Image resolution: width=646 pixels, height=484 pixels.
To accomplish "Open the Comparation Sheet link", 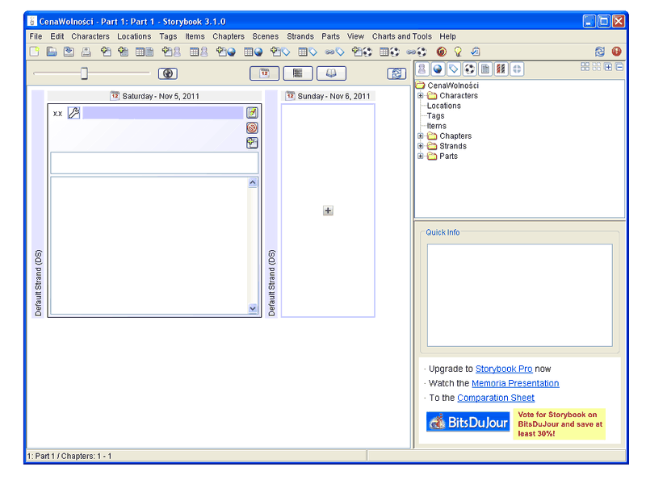I will click(496, 398).
